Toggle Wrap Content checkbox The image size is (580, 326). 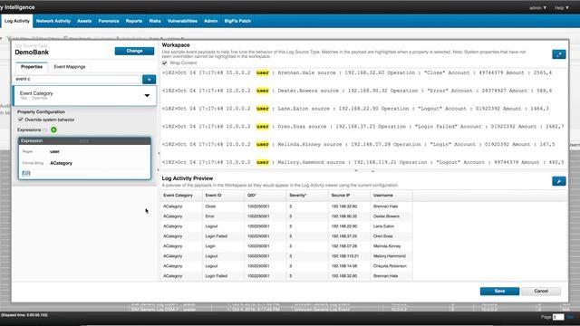165,62
